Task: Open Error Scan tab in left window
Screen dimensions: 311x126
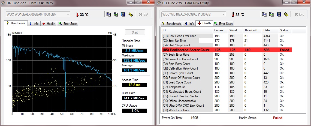Action: coord(68,24)
